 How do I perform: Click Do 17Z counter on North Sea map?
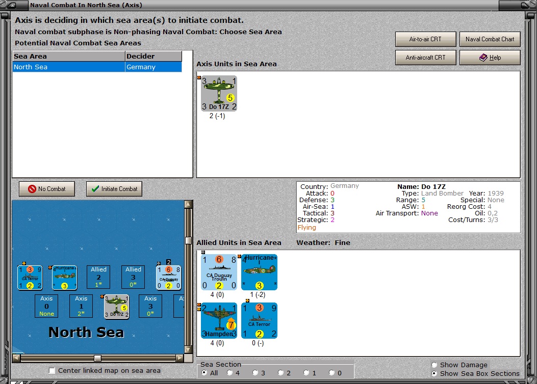pos(117,307)
